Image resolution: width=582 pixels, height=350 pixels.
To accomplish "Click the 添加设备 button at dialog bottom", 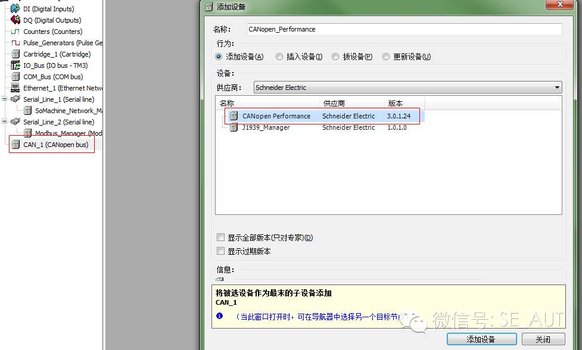I will (481, 339).
